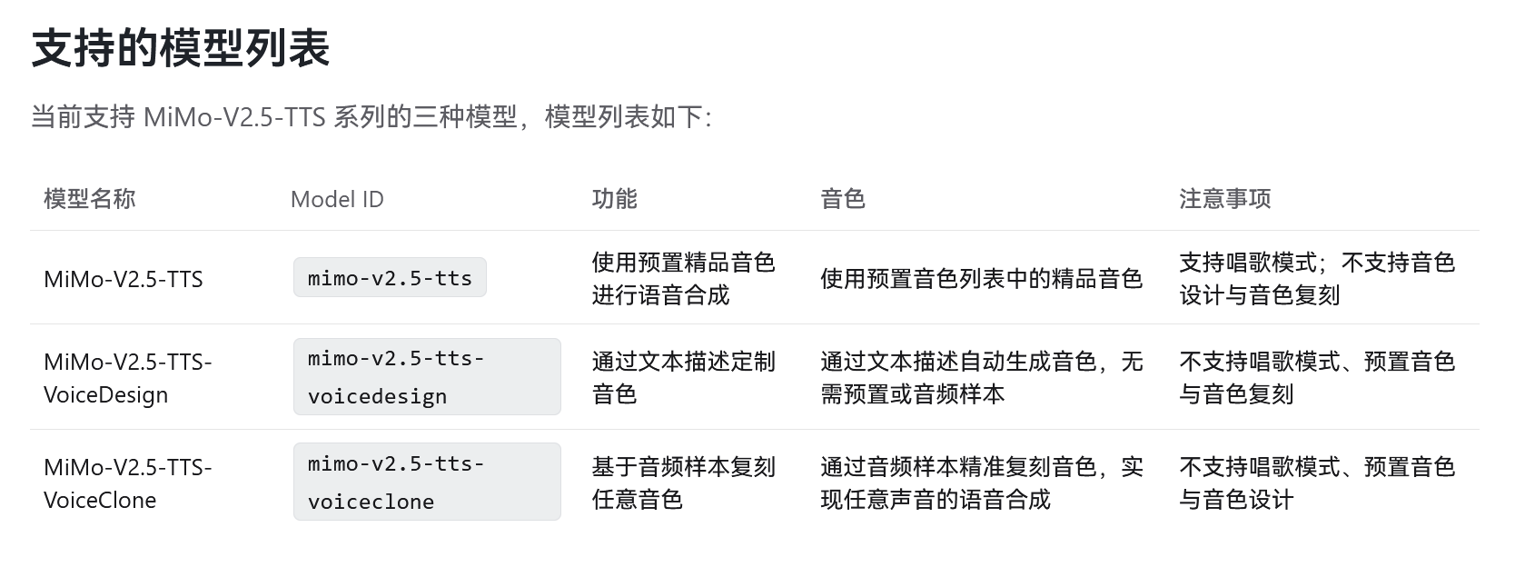Click the 注意事项 column header

[x=1224, y=199]
